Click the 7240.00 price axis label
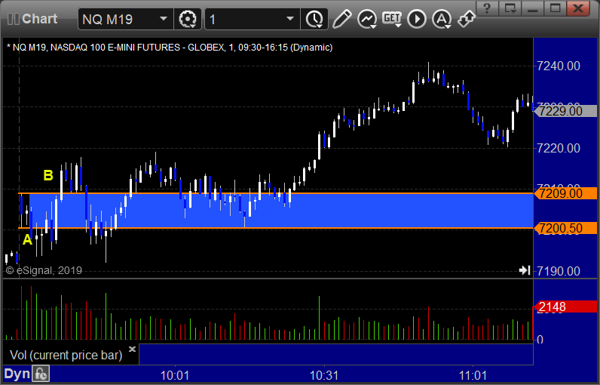The height and width of the screenshot is (385, 600). [559, 66]
